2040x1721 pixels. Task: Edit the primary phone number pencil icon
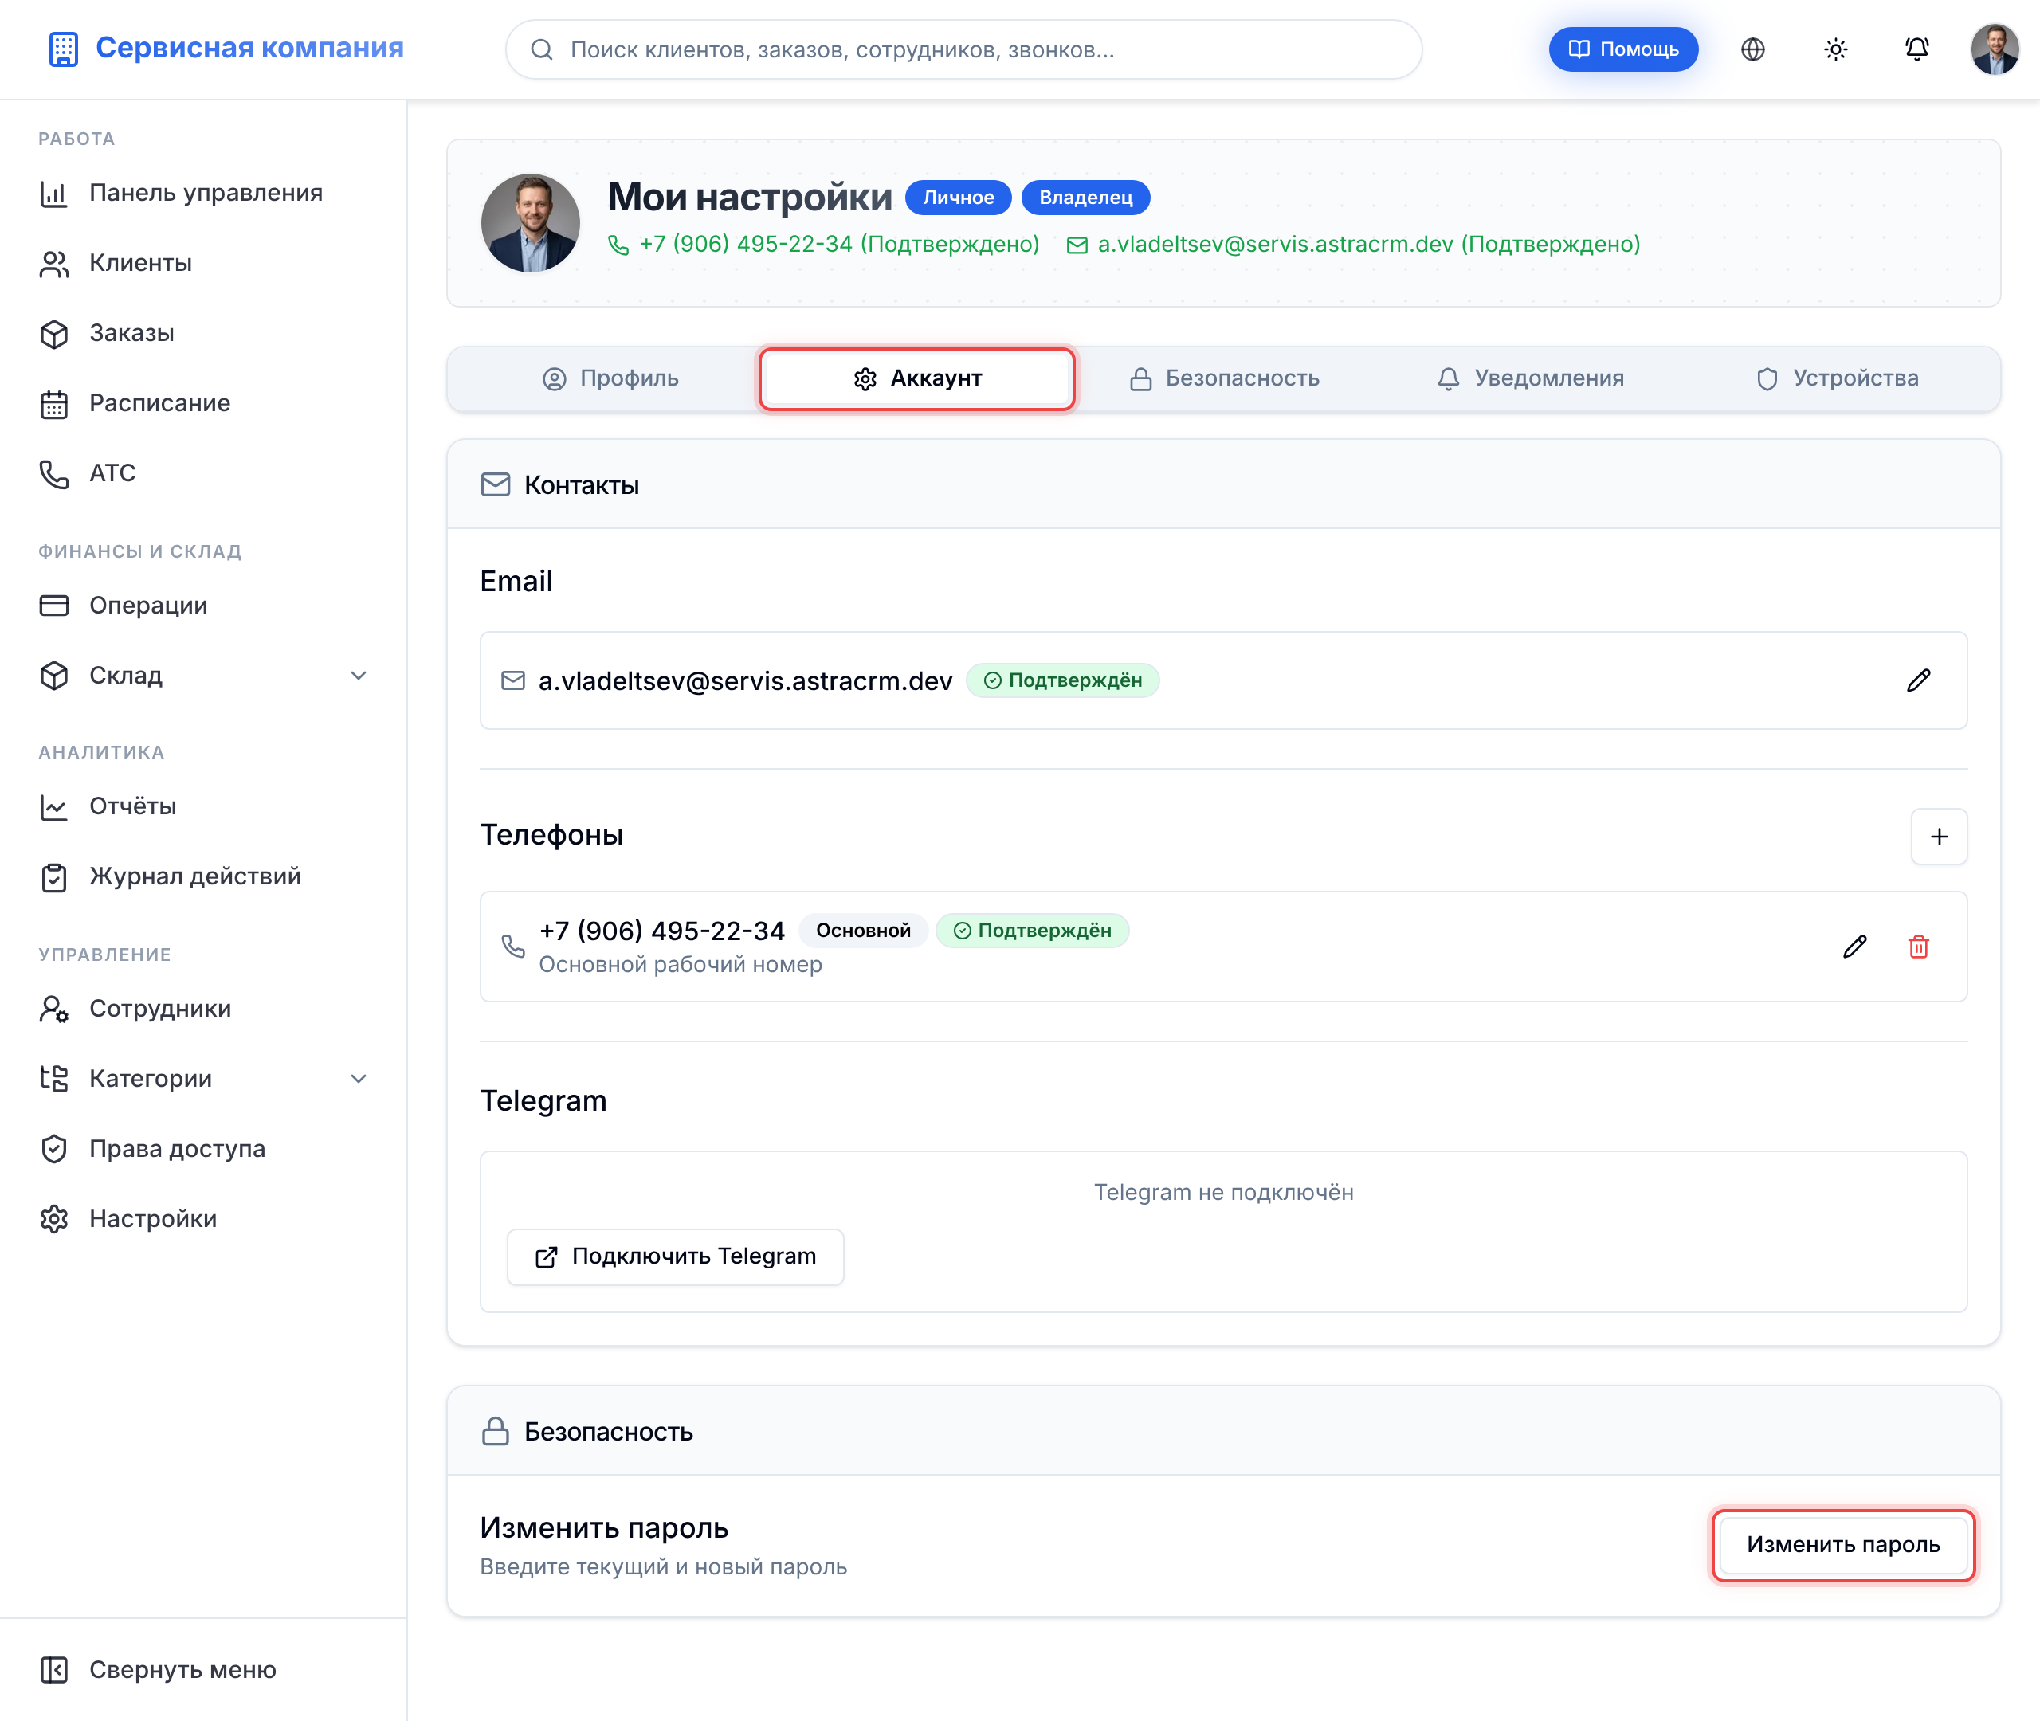[x=1854, y=947]
